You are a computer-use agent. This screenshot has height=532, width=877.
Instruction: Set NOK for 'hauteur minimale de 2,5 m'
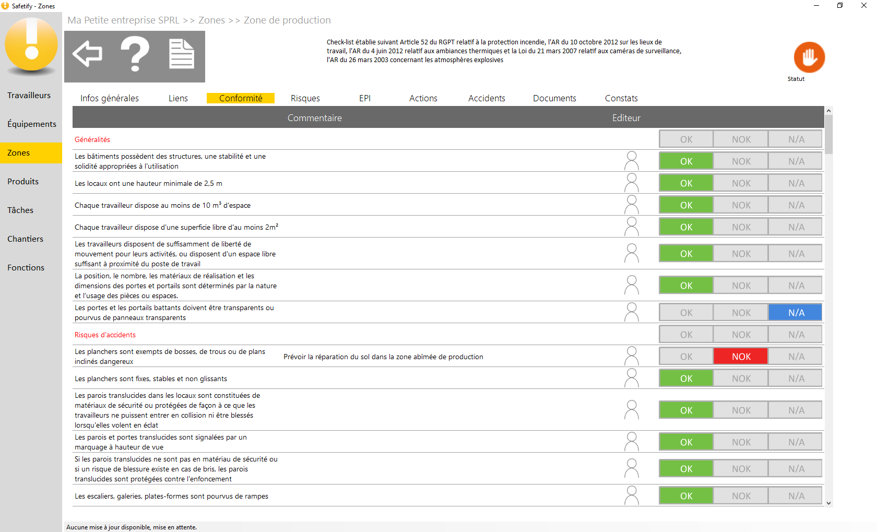coord(741,183)
